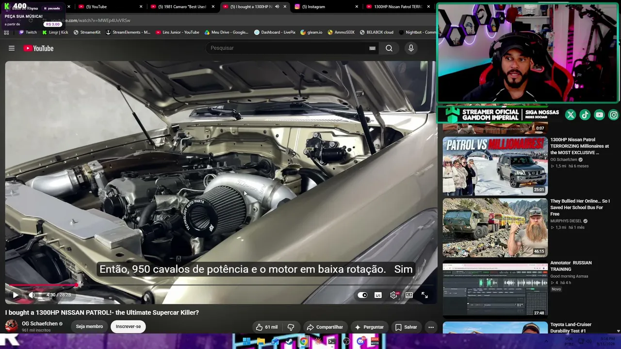Image resolution: width=621 pixels, height=349 pixels.
Task: Open the OG Schaefchen channel name link
Action: (40, 324)
